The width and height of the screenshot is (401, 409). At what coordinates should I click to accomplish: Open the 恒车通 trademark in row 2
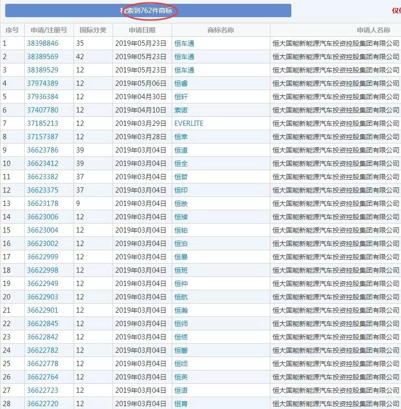pos(184,57)
